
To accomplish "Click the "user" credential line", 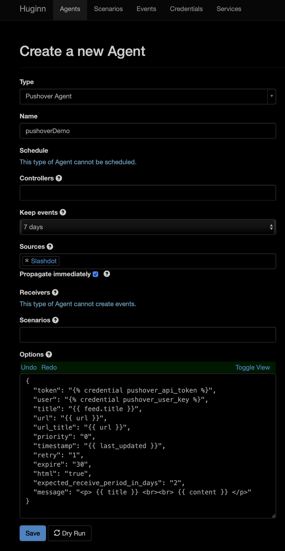I will (121, 400).
